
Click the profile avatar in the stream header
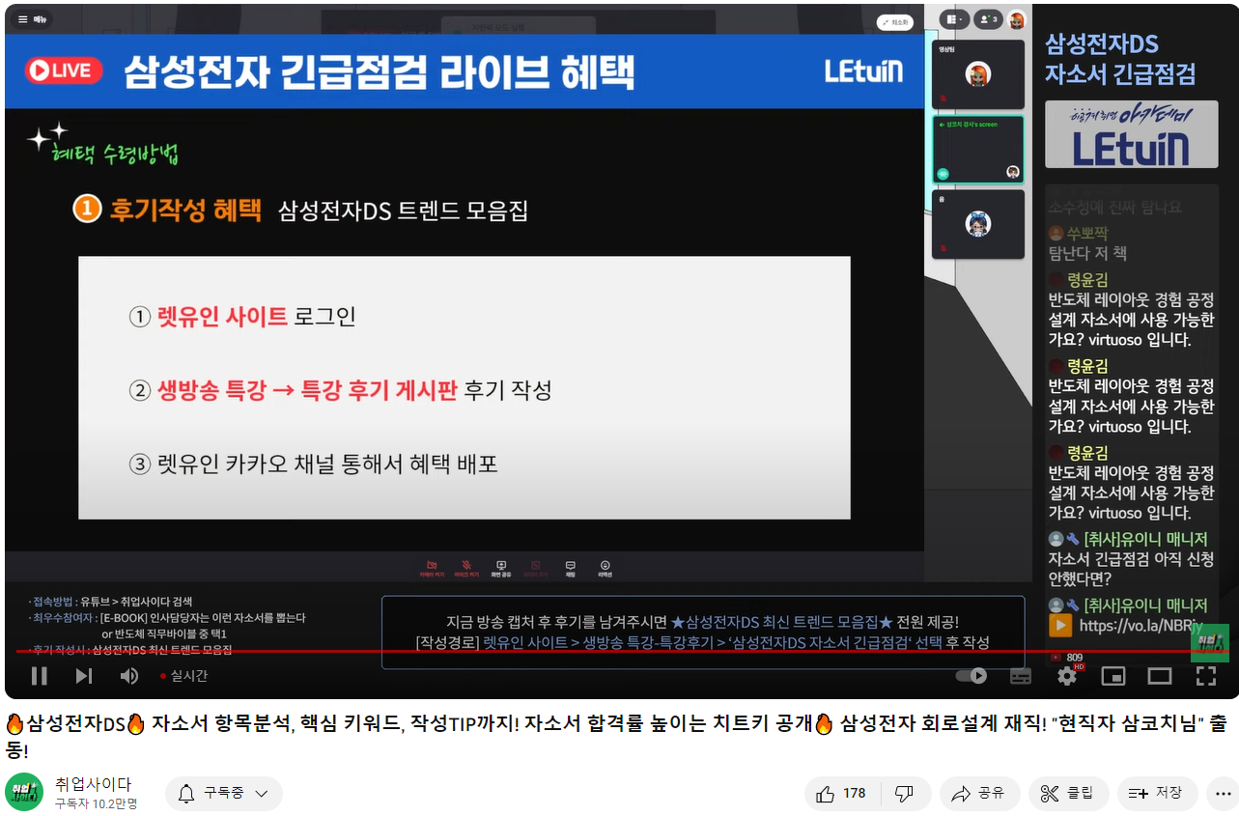point(1017,19)
